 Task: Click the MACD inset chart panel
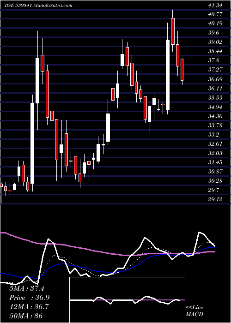click(127, 300)
